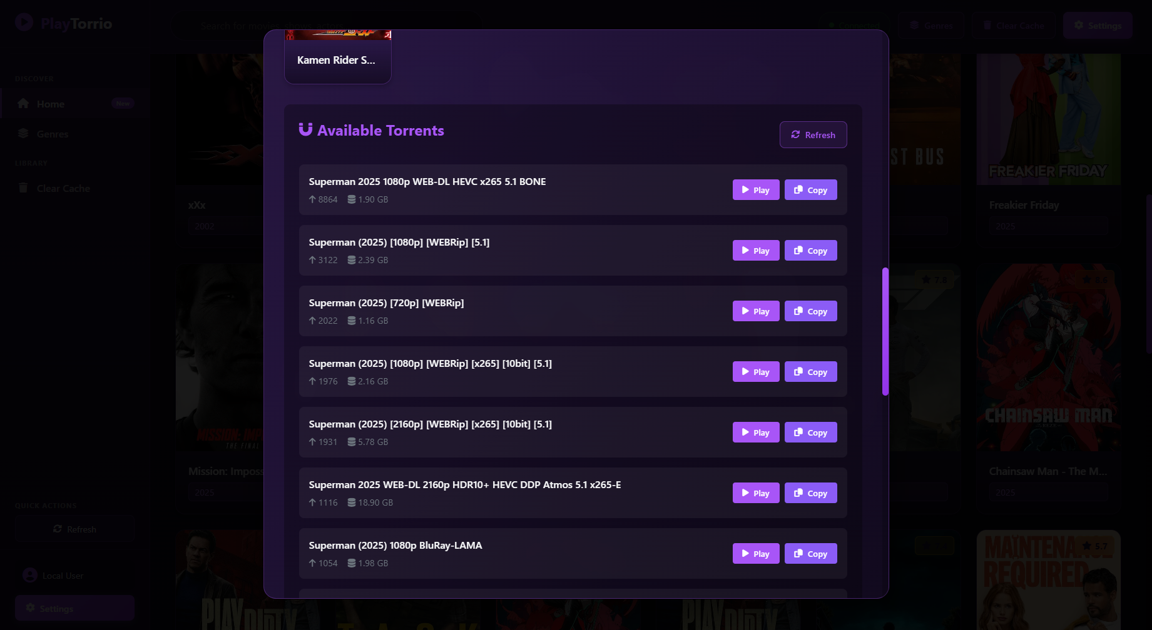Image resolution: width=1152 pixels, height=630 pixels.
Task: Click the Genres button in the top bar
Action: [x=931, y=26]
